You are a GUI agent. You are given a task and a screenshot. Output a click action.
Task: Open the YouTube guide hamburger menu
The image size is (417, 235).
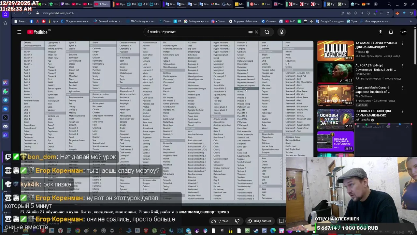[x=19, y=32]
